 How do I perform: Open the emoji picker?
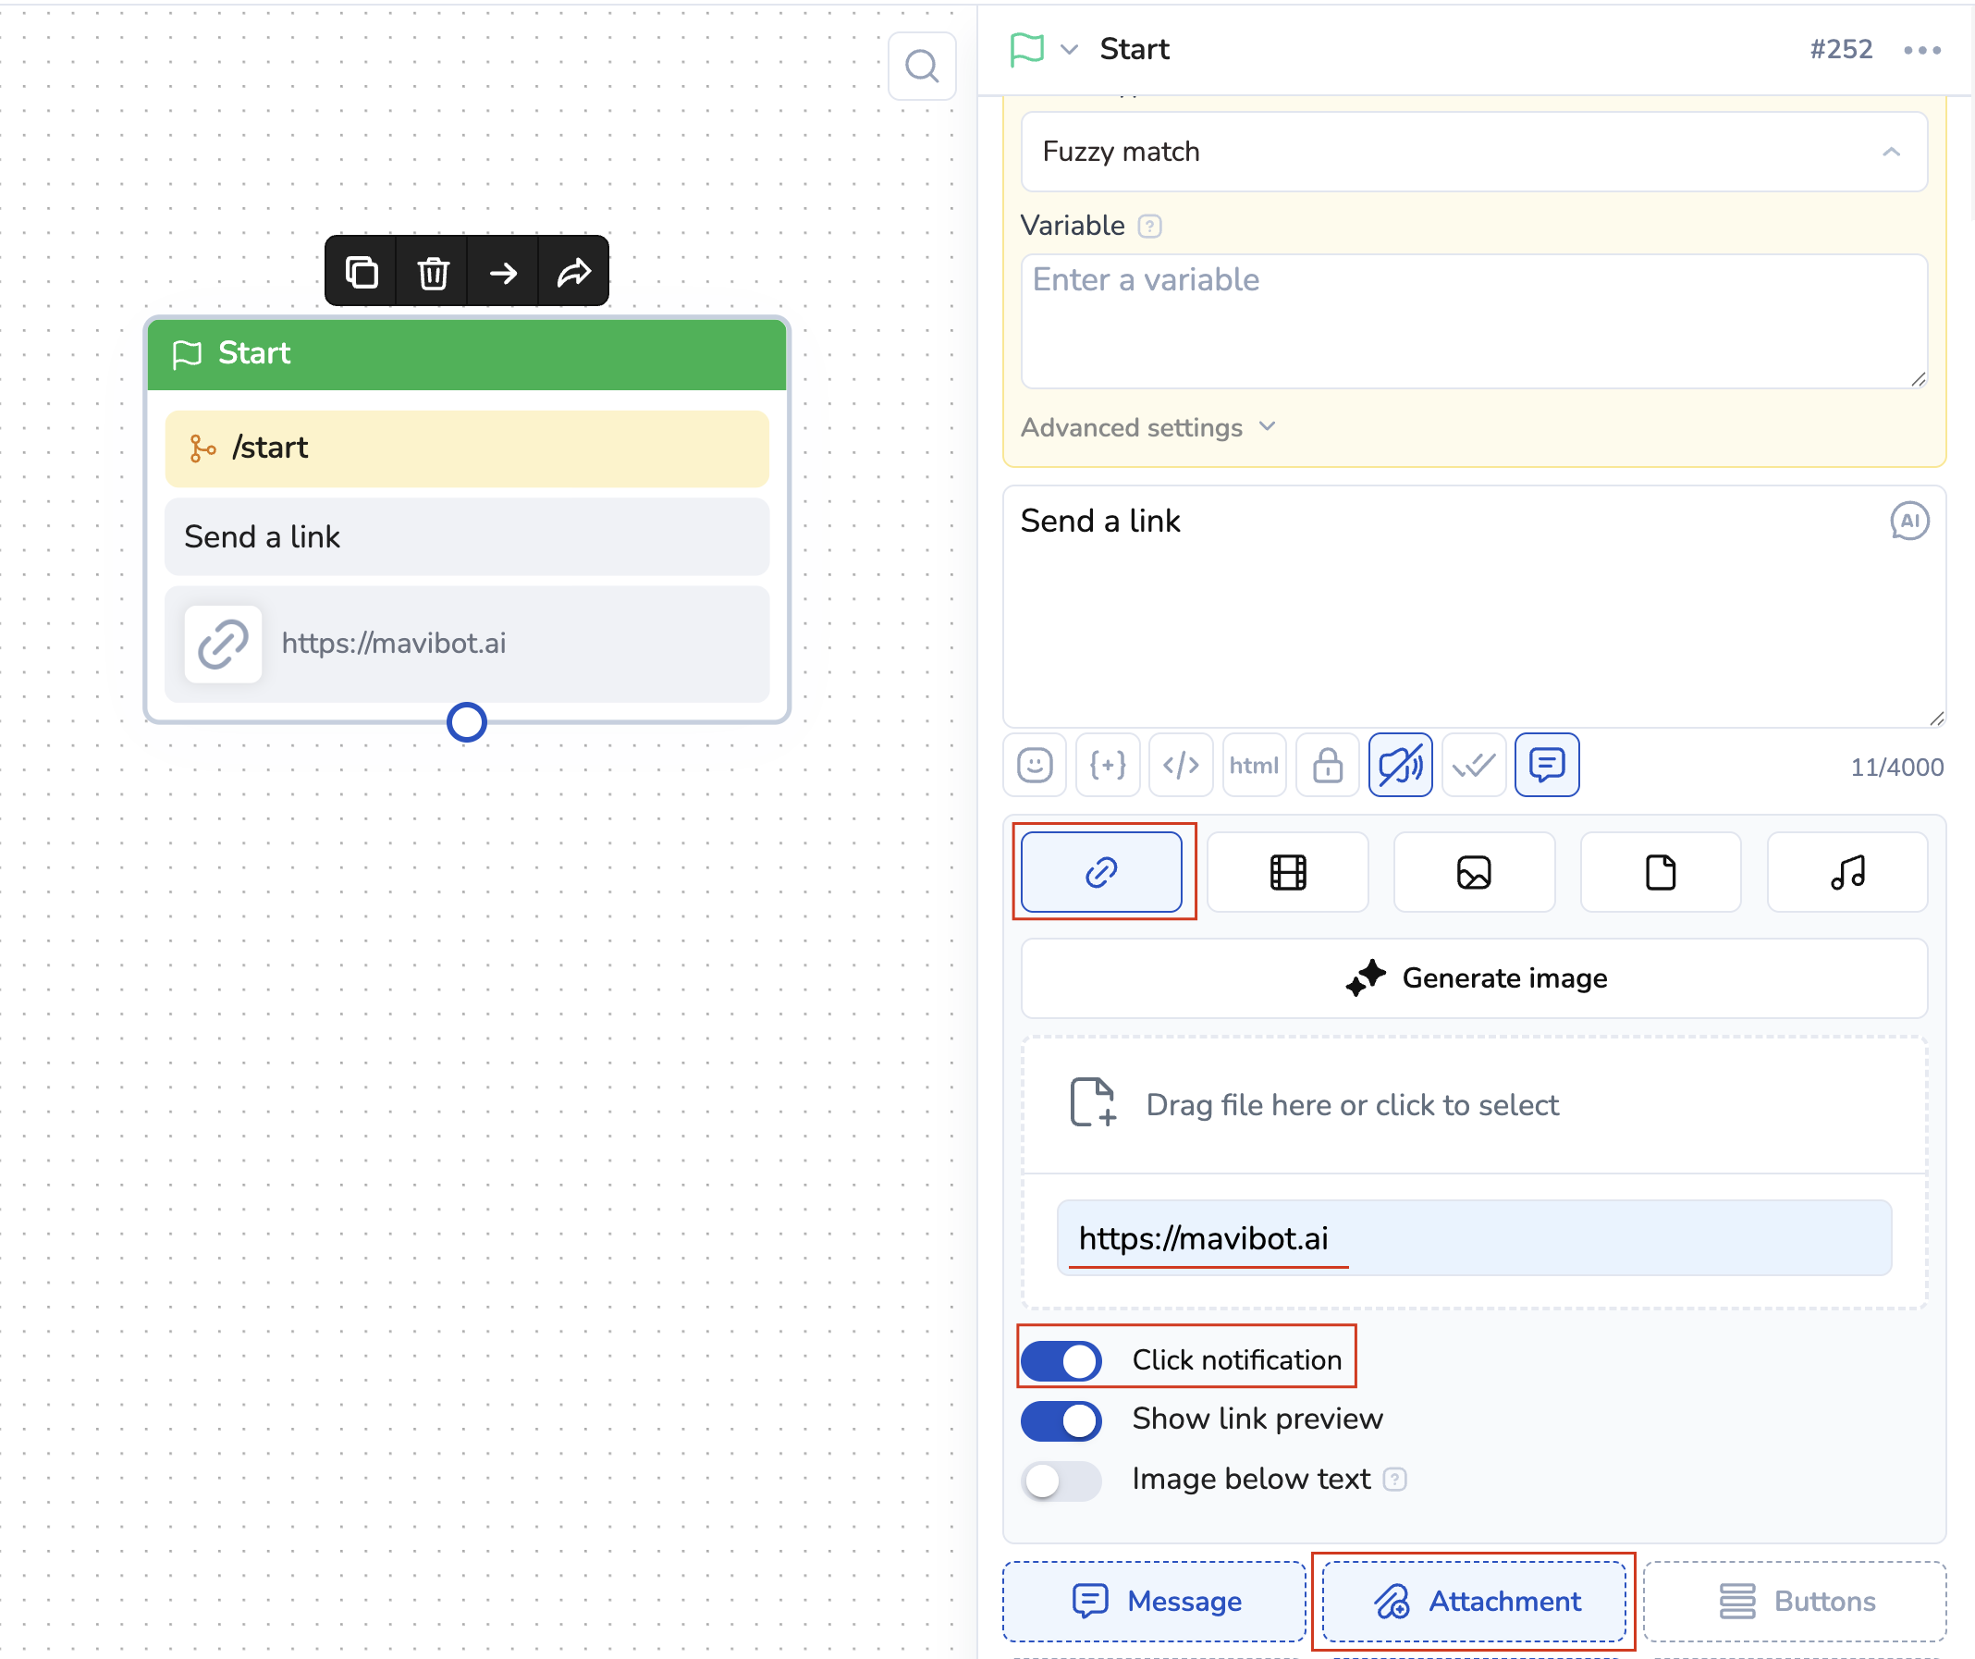click(x=1035, y=766)
